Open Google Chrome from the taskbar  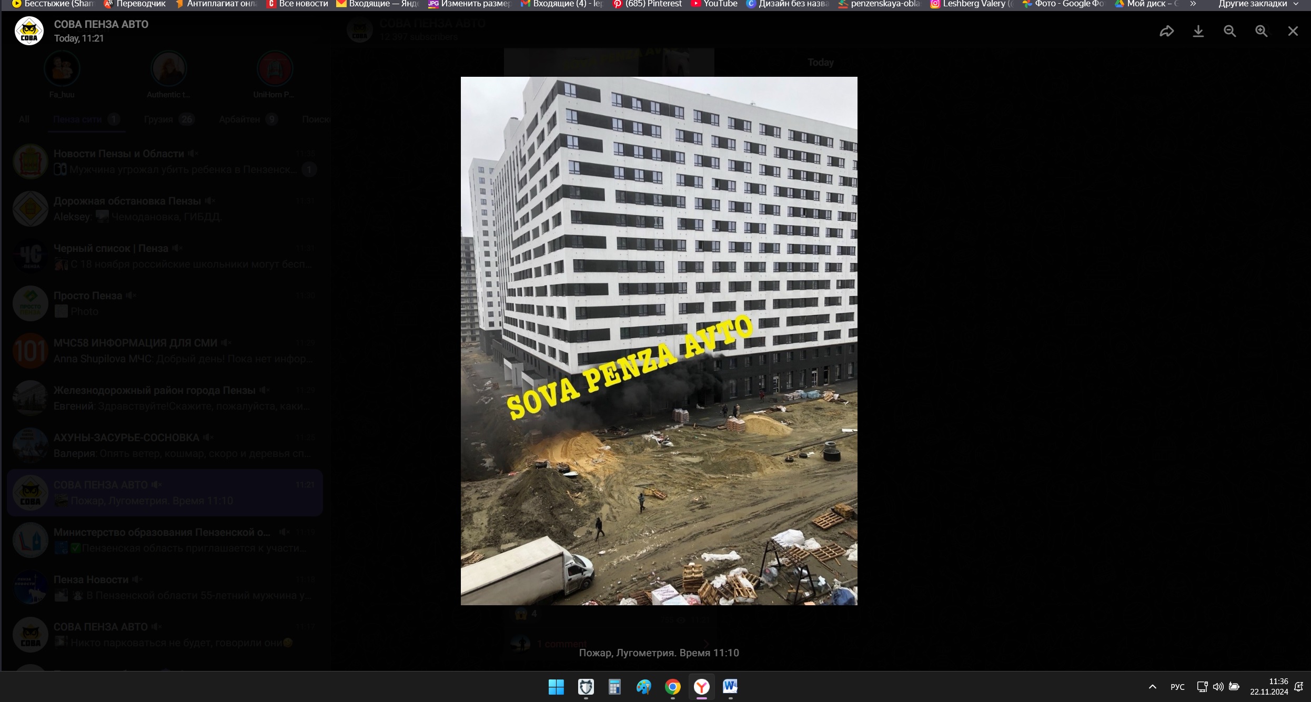click(x=672, y=687)
